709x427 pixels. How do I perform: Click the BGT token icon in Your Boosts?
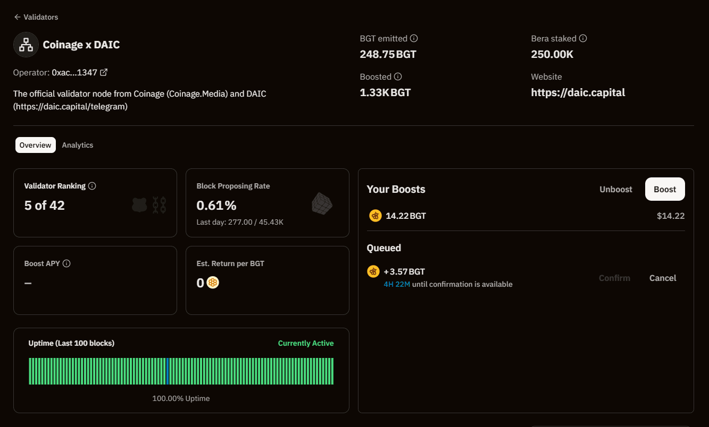click(x=376, y=216)
